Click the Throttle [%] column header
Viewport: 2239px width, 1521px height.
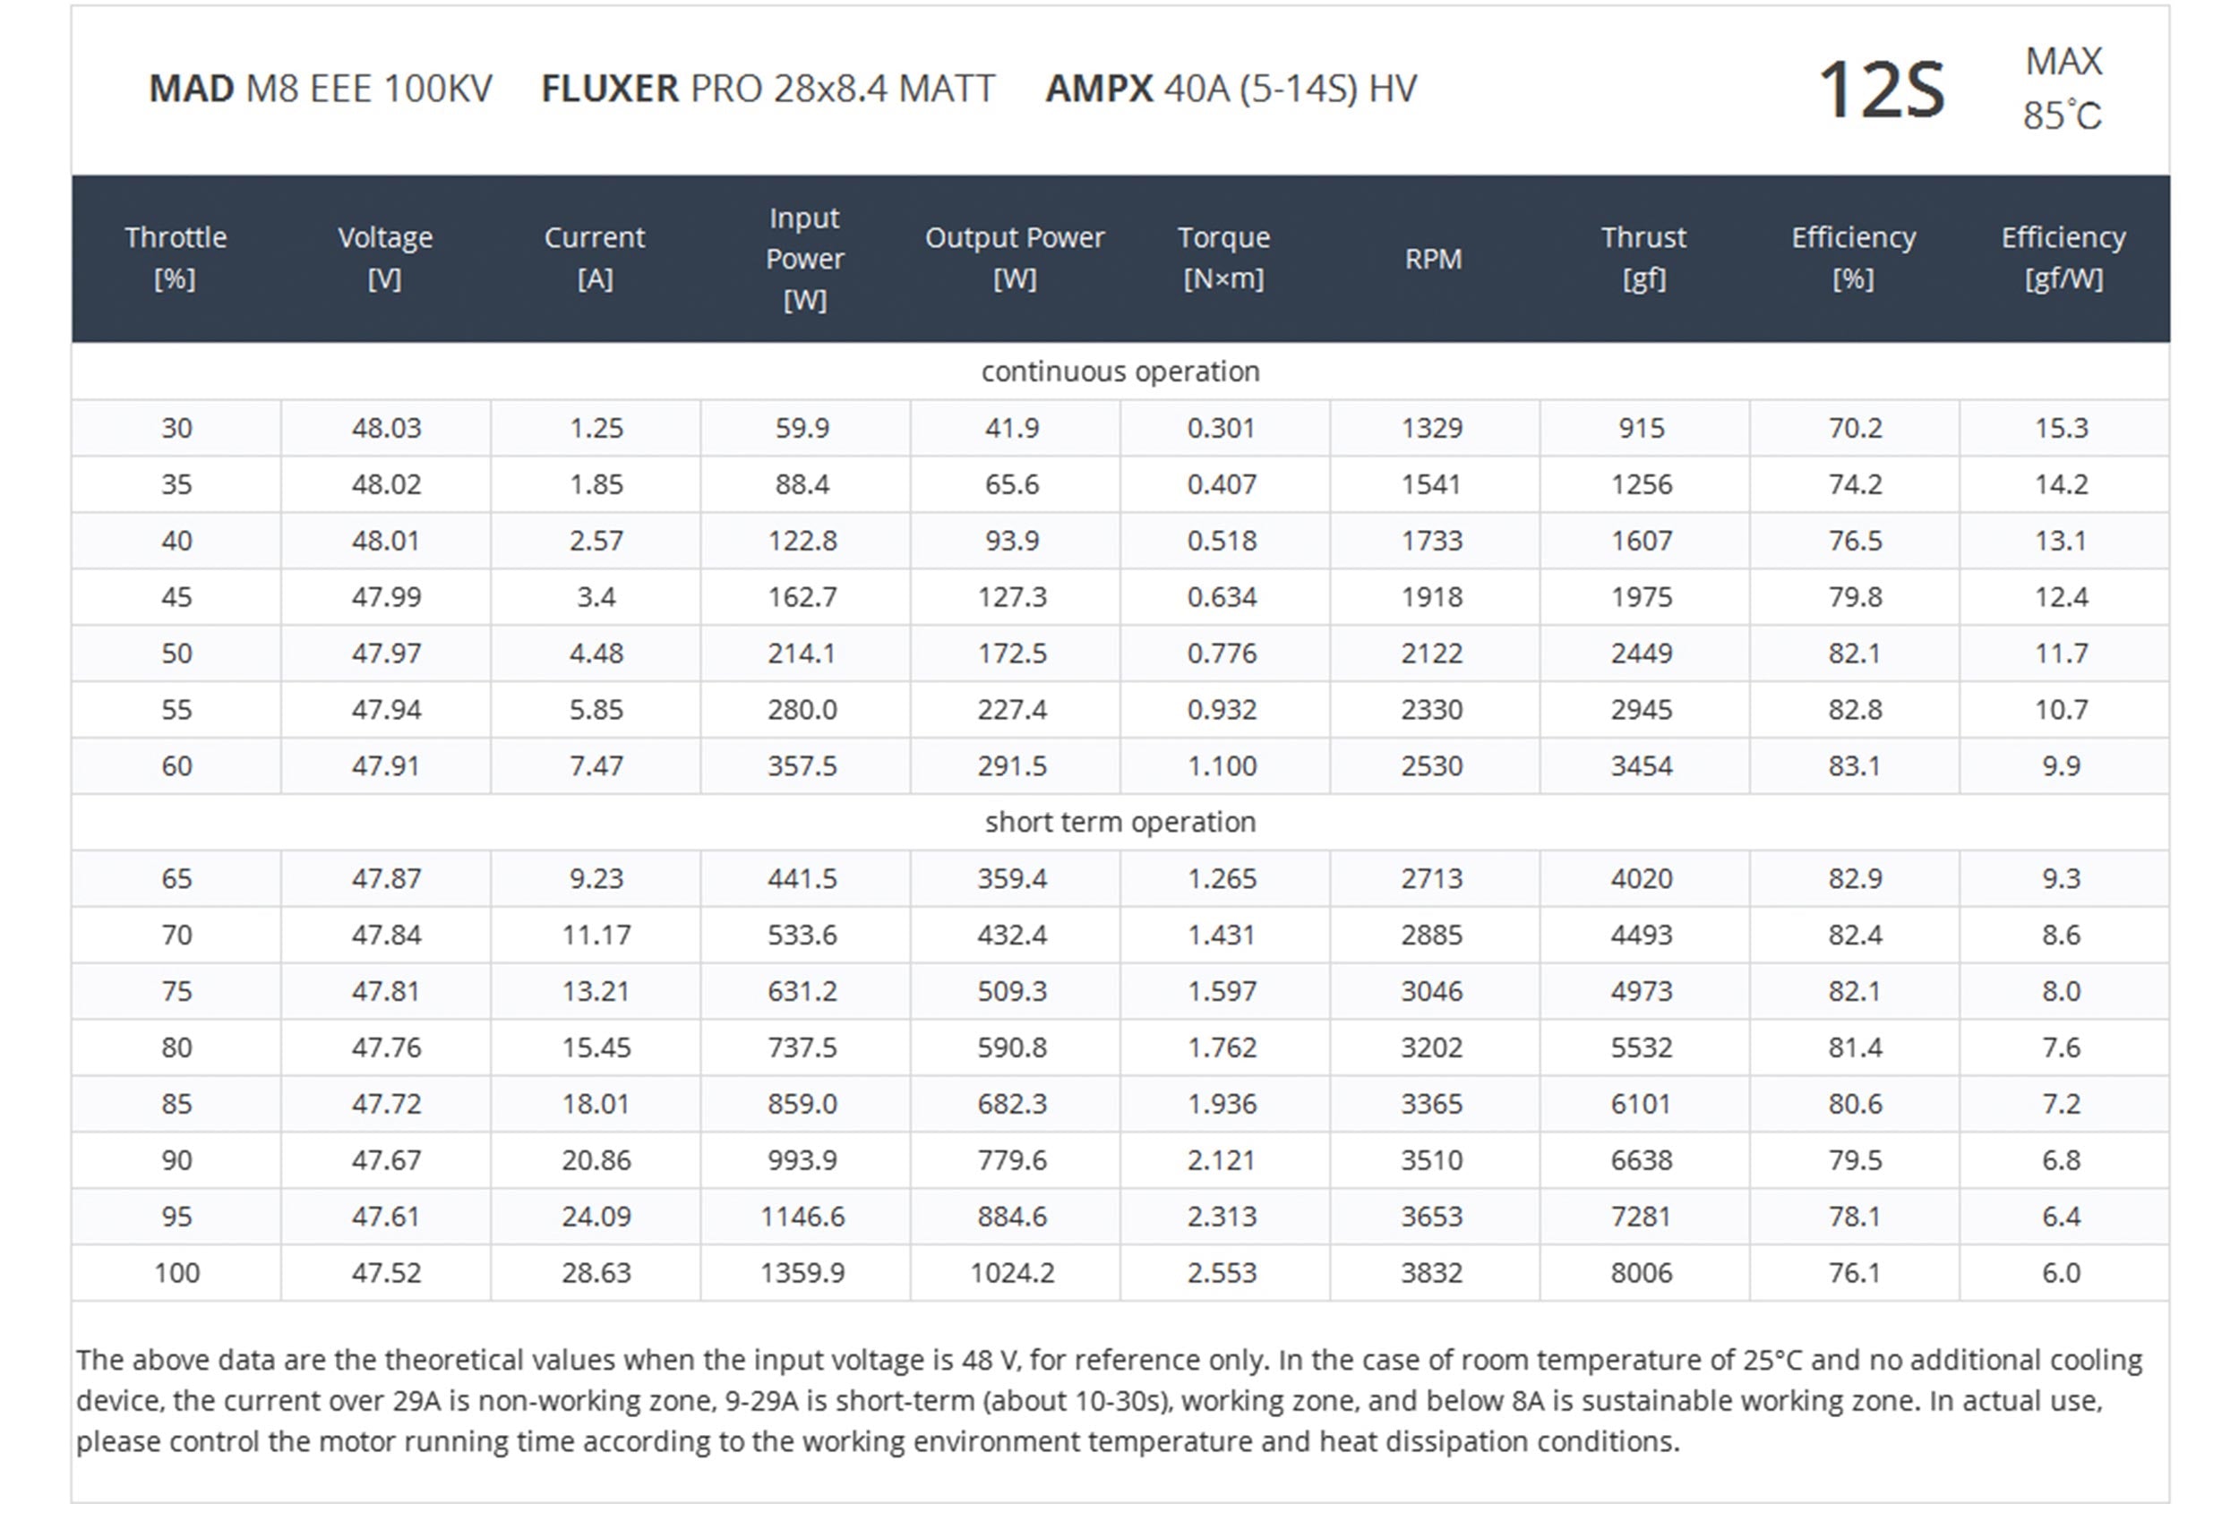[x=176, y=258]
